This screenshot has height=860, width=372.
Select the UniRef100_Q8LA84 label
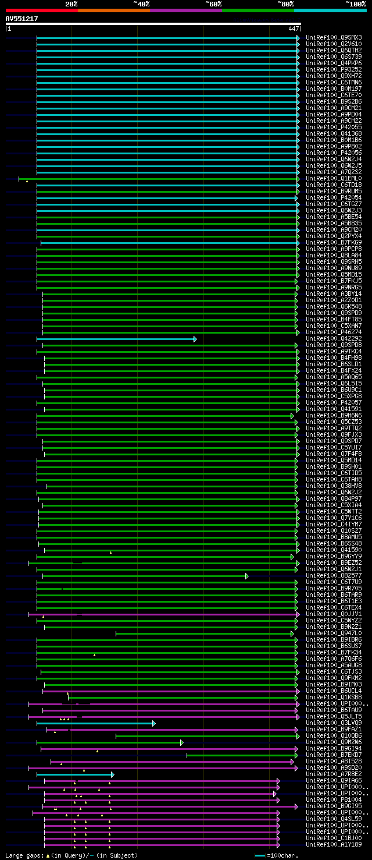334,255
